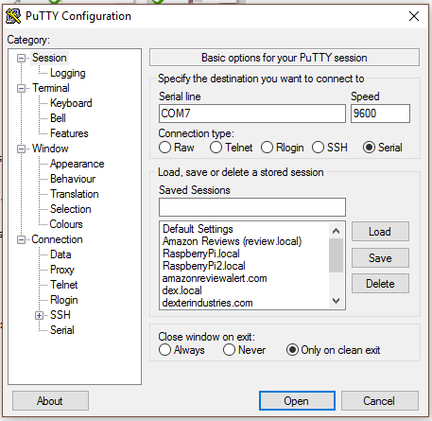
Task: Click the saved sessions scroll down arrow
Action: [x=336, y=301]
